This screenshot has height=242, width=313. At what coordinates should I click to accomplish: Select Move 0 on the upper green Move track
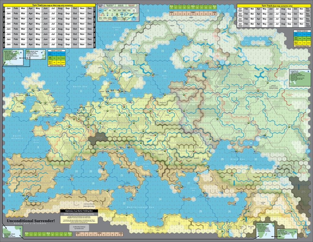(171, 7)
